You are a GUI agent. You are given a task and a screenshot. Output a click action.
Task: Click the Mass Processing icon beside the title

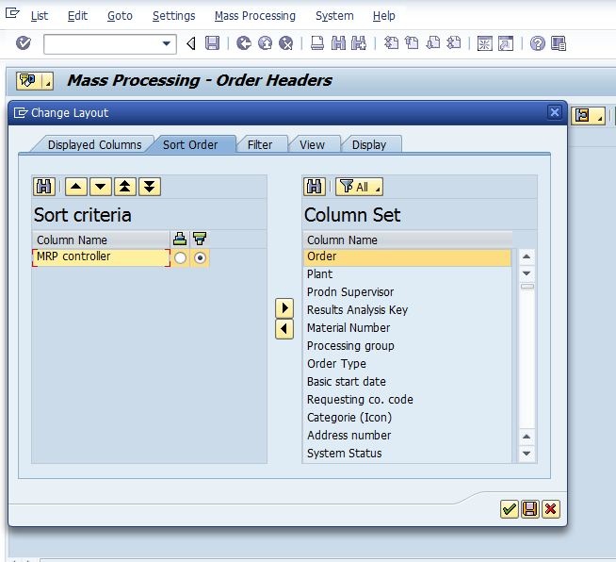(28, 81)
